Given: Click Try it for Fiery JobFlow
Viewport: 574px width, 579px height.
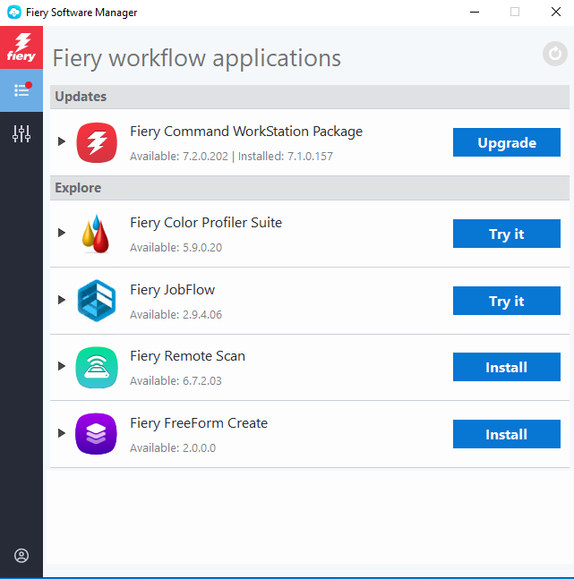Looking at the screenshot, I should pyautogui.click(x=506, y=301).
